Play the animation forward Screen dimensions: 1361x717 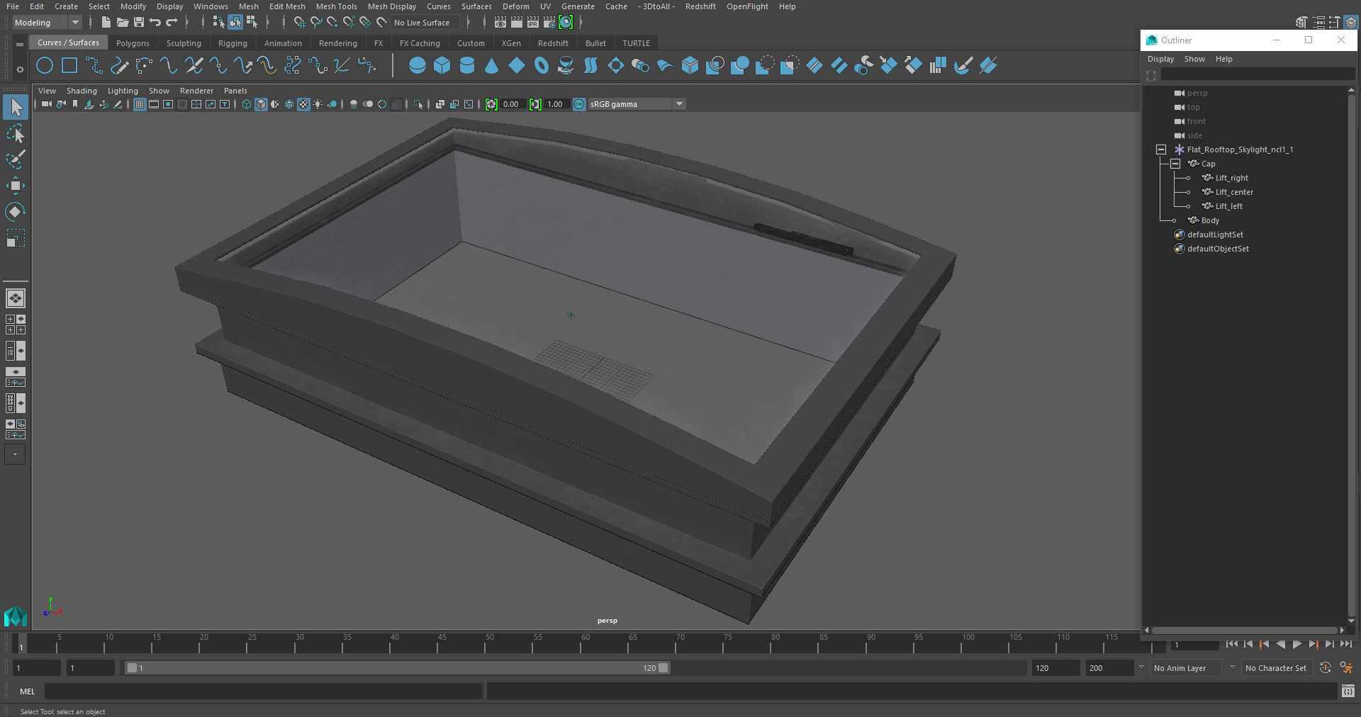pos(1297,644)
